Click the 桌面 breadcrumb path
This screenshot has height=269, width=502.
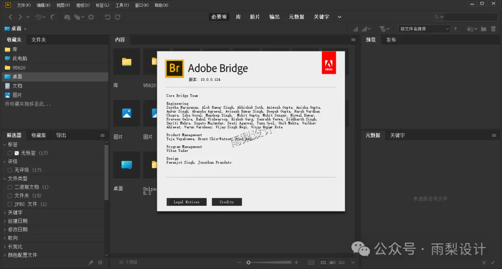click(x=13, y=29)
